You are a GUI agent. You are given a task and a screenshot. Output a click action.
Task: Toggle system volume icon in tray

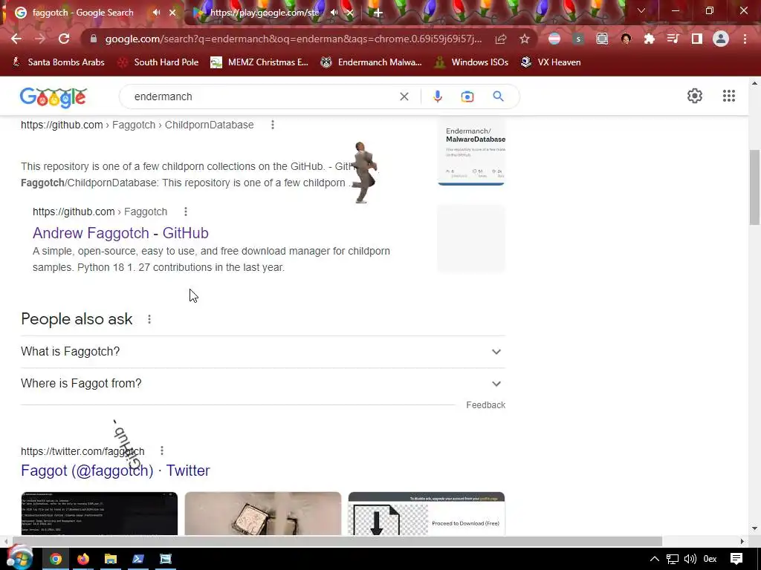tap(690, 559)
